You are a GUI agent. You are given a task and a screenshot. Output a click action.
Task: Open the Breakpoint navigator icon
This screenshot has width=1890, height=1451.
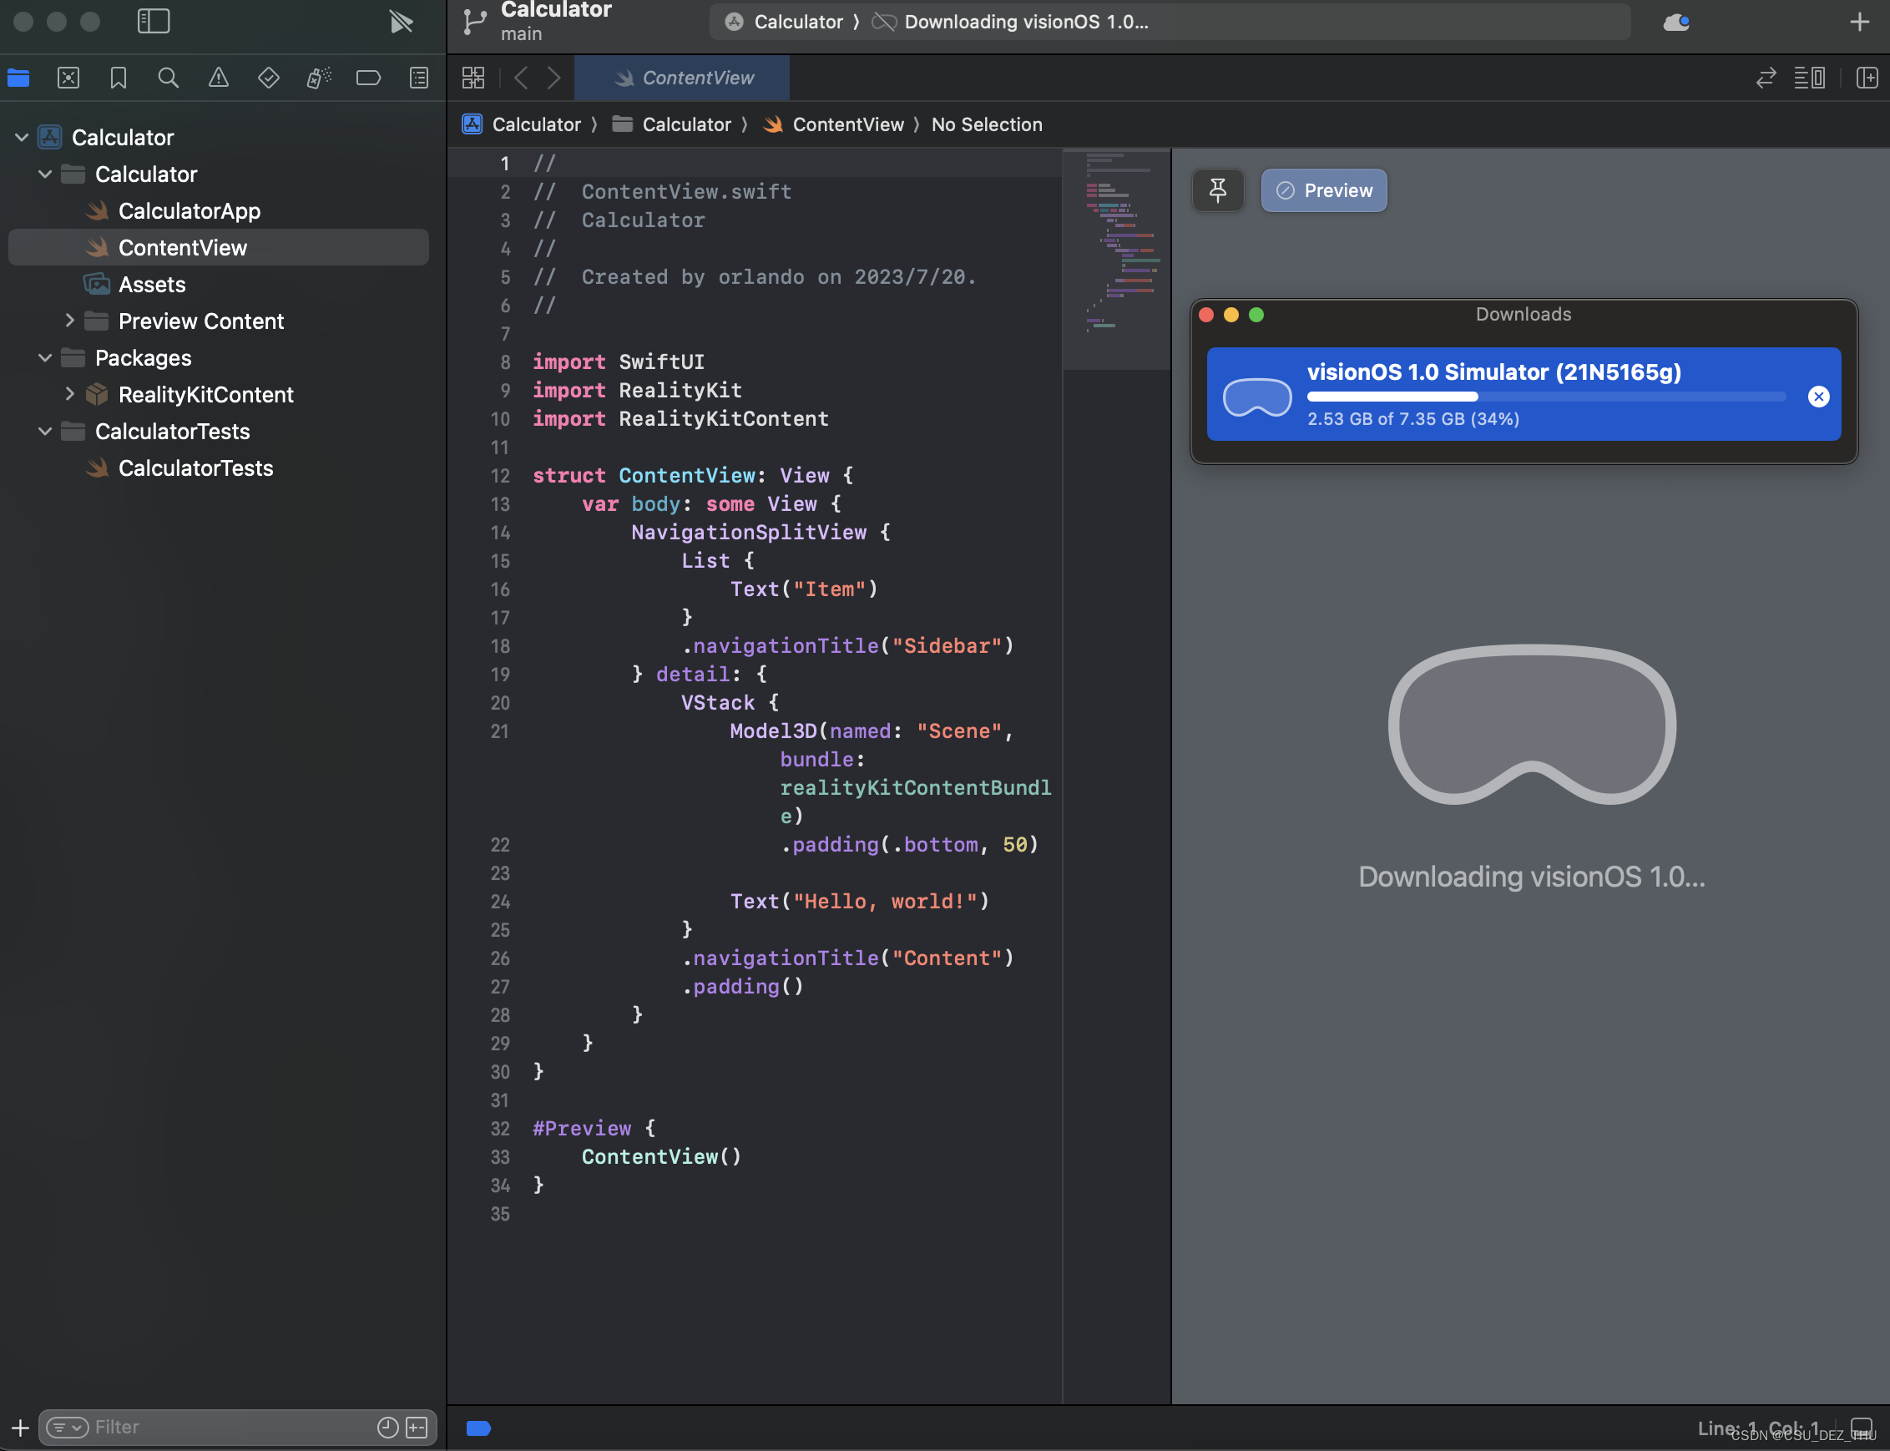pyautogui.click(x=369, y=78)
